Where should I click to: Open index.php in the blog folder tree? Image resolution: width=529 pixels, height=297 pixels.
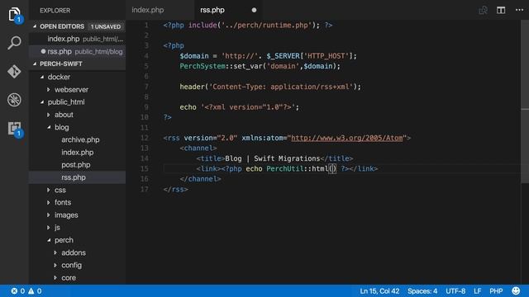coord(77,152)
